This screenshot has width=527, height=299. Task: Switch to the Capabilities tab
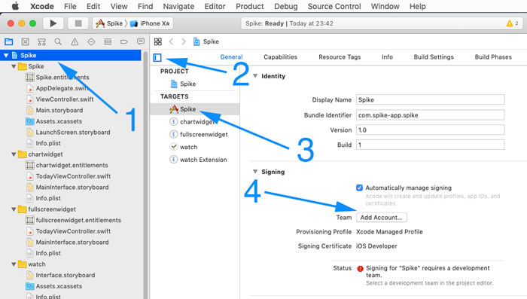coord(280,57)
